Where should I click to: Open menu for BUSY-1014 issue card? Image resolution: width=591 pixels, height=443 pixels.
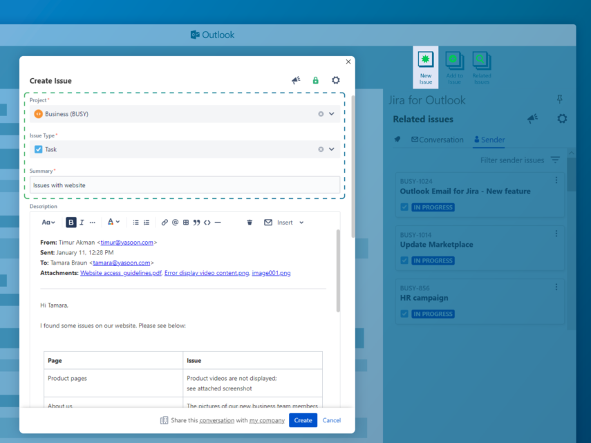tap(556, 234)
